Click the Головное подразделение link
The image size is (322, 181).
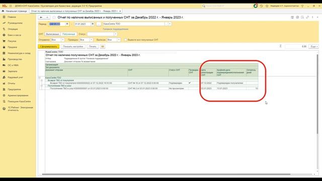click(x=115, y=29)
